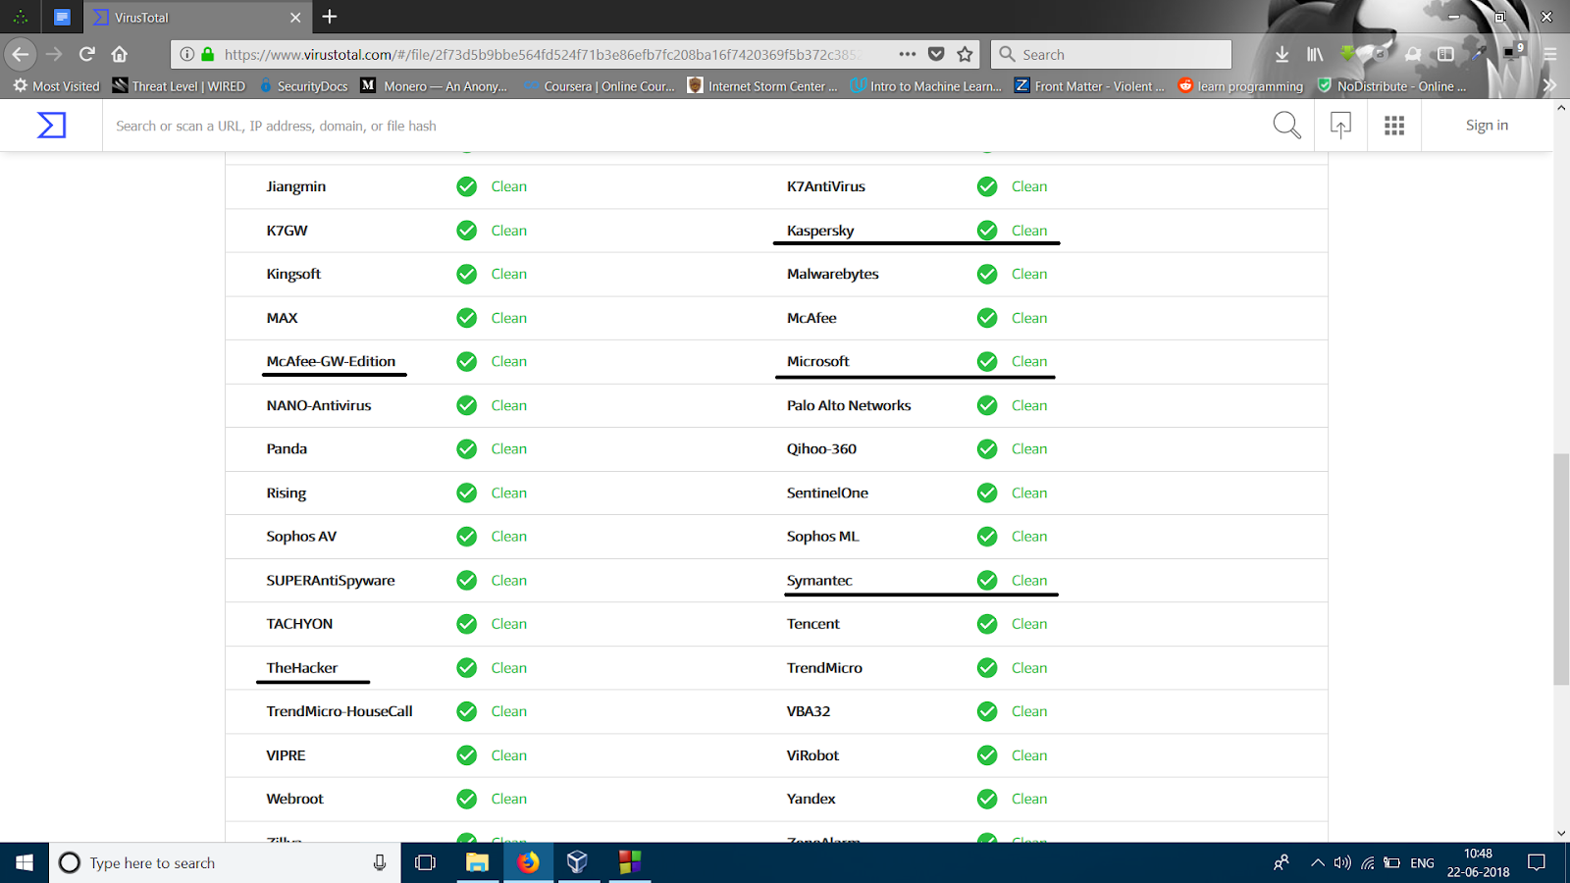Screen dimensions: 1570x883
Task: Open the taskbar clock and date
Action: coord(1478,862)
